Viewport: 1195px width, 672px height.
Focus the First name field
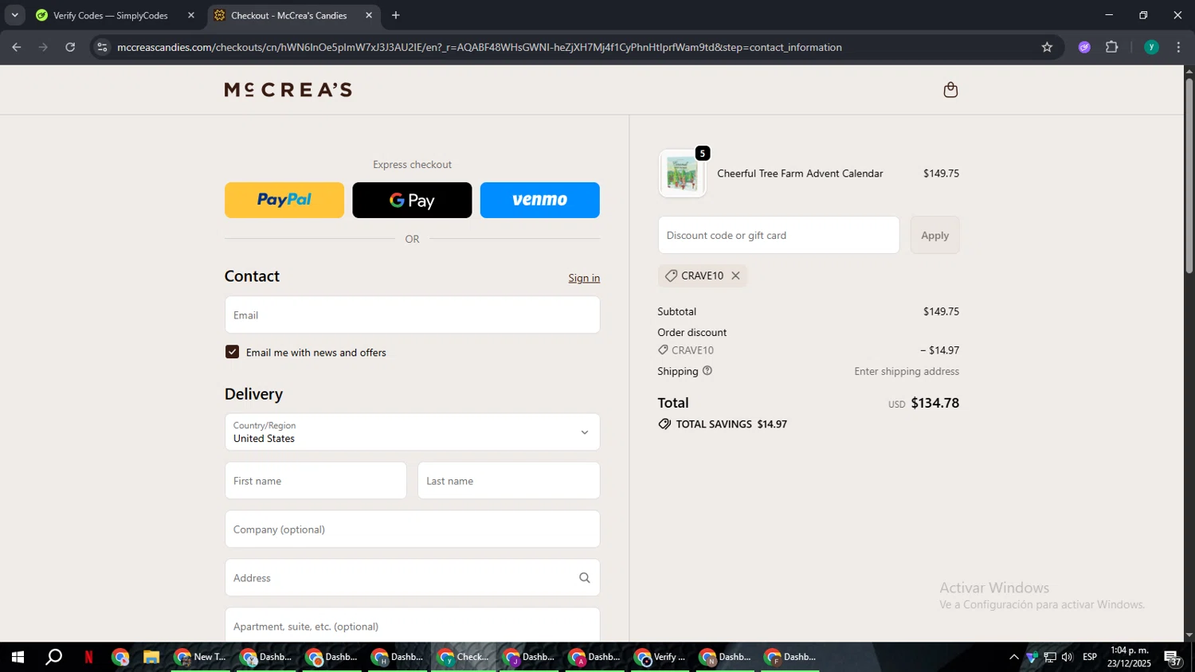(x=315, y=481)
